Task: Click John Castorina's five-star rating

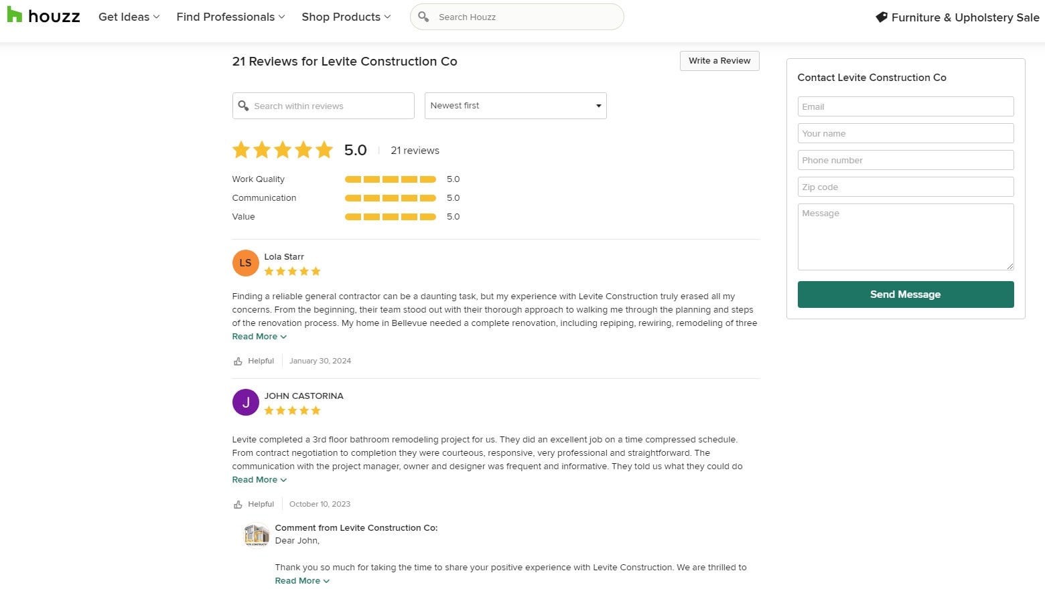Action: (292, 410)
